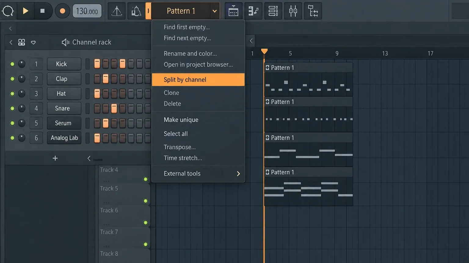The height and width of the screenshot is (263, 469).
Task: Click the Analog Lab channel pan knob
Action: [22, 138]
